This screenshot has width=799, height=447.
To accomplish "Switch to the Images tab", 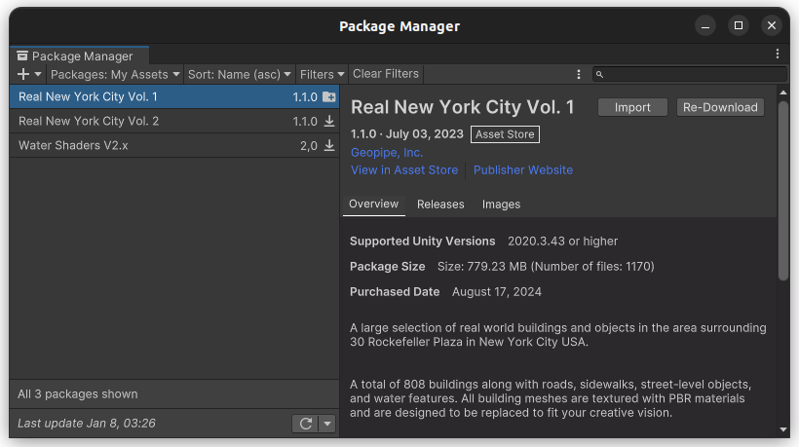I will pos(501,205).
